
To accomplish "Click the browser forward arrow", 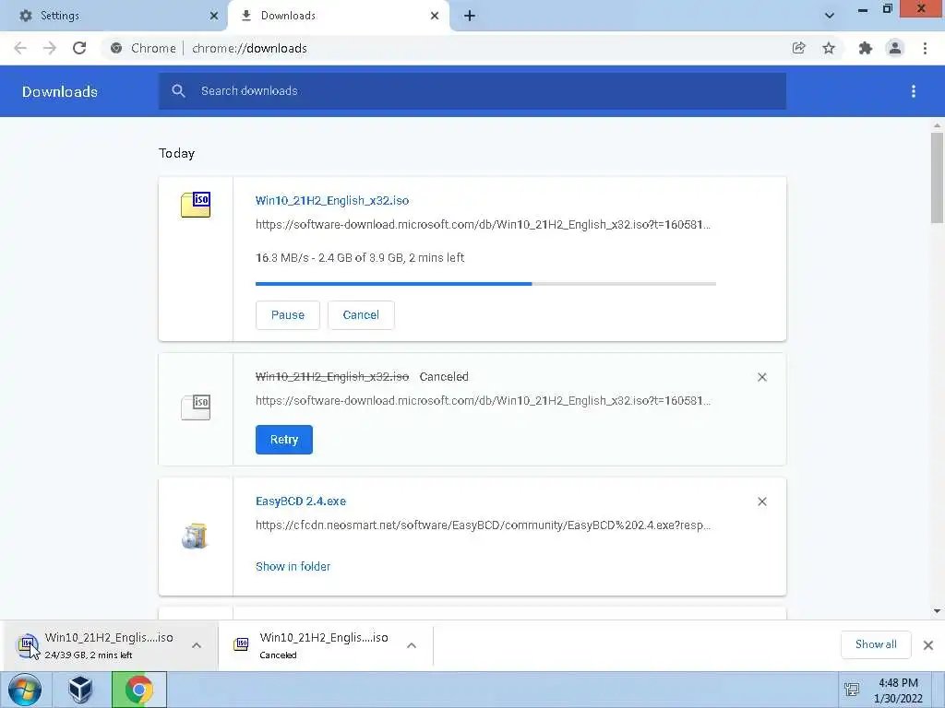I will click(x=50, y=48).
